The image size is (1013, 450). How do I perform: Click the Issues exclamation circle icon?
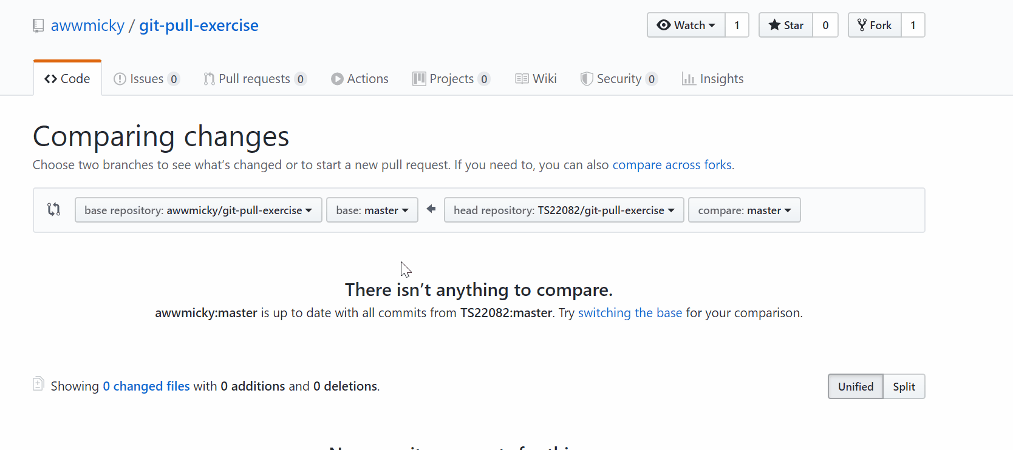(x=120, y=79)
